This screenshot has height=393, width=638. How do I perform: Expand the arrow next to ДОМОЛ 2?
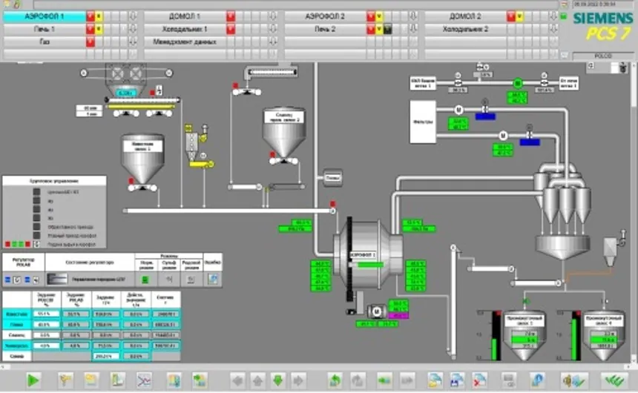click(553, 16)
